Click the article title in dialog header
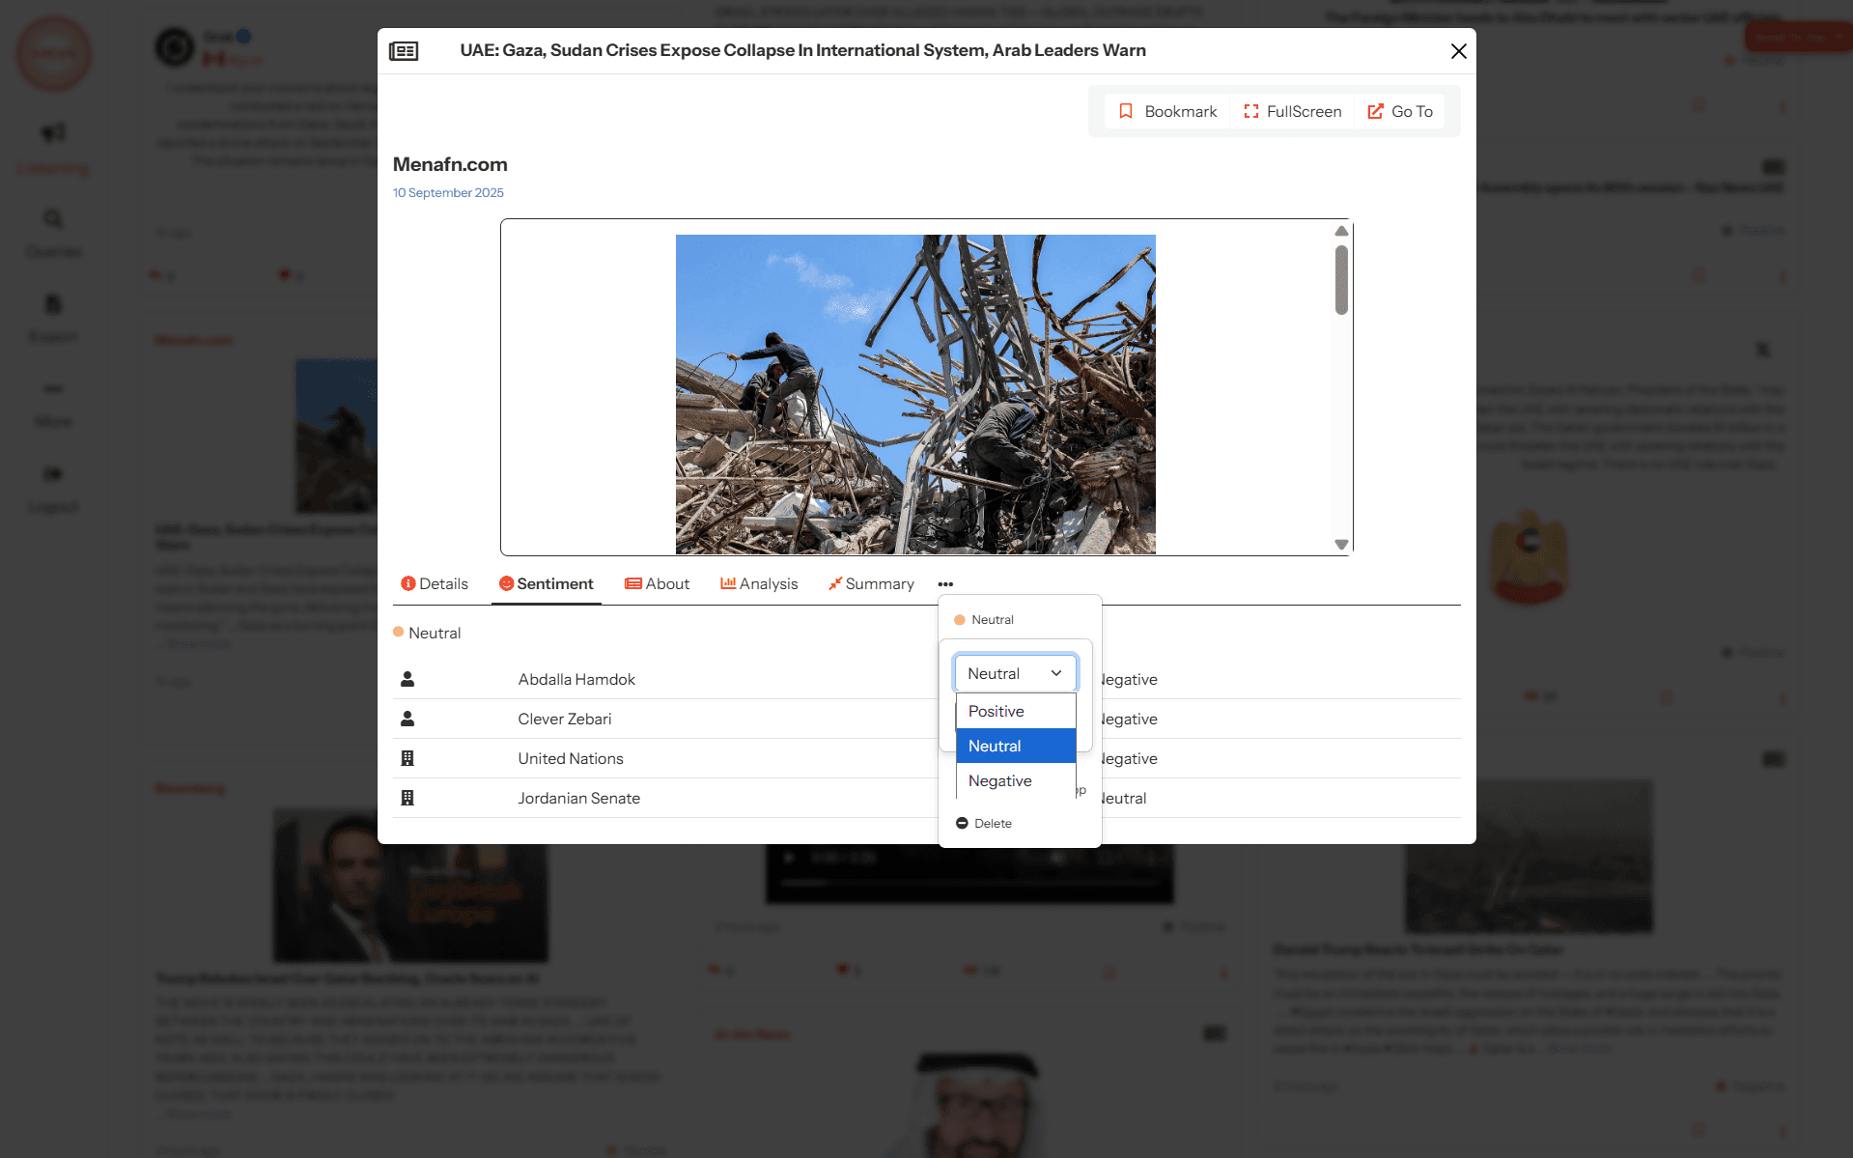 point(803,50)
